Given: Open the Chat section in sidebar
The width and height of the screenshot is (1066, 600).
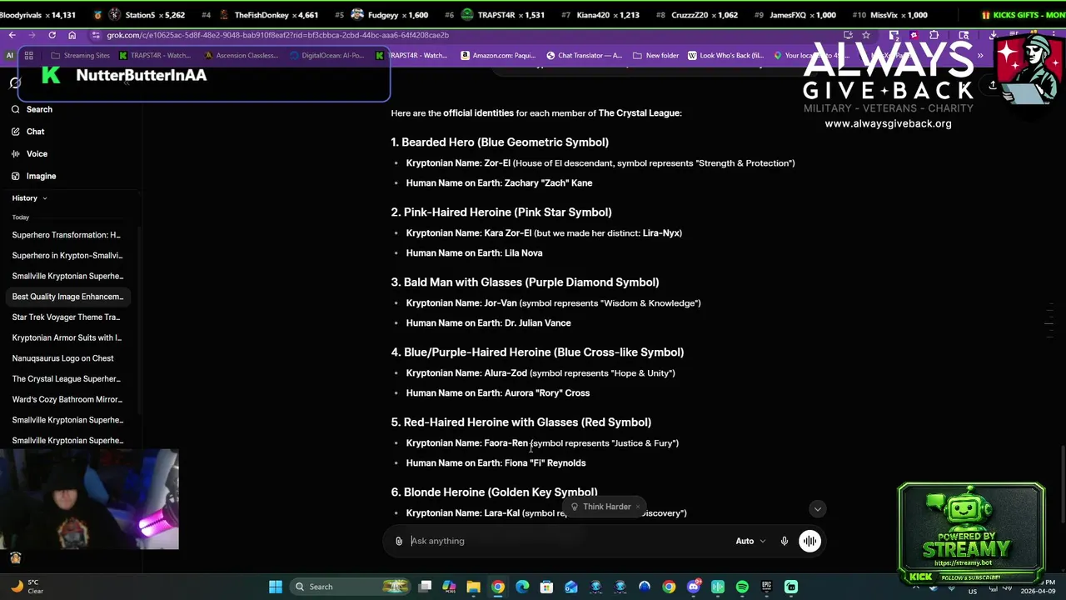Looking at the screenshot, I should [29, 132].
